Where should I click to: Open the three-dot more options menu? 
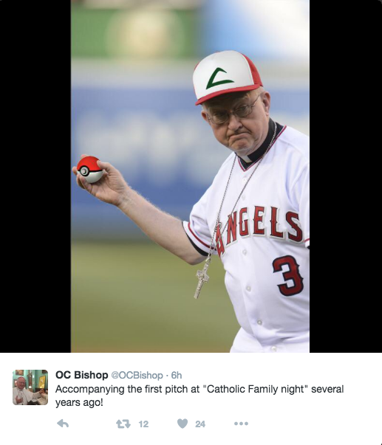241,424
